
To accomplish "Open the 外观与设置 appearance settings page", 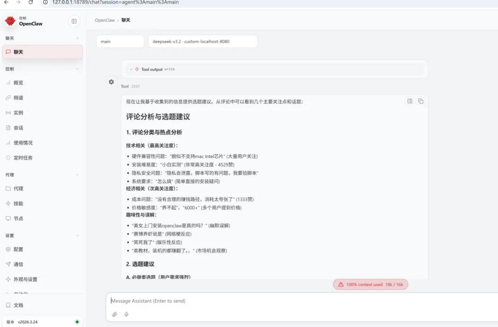I will click(42, 280).
